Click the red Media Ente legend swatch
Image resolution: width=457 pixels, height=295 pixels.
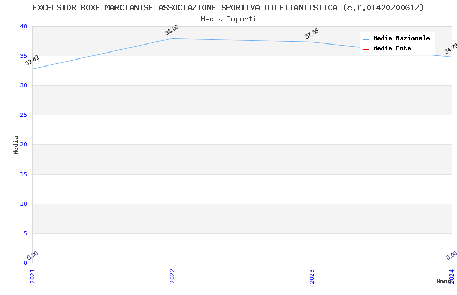(x=366, y=50)
